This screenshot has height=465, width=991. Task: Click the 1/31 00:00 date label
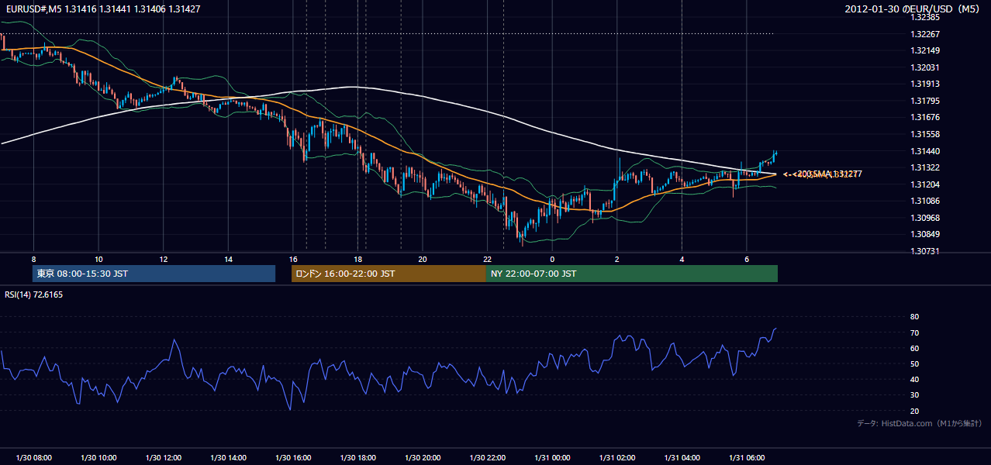(552, 458)
